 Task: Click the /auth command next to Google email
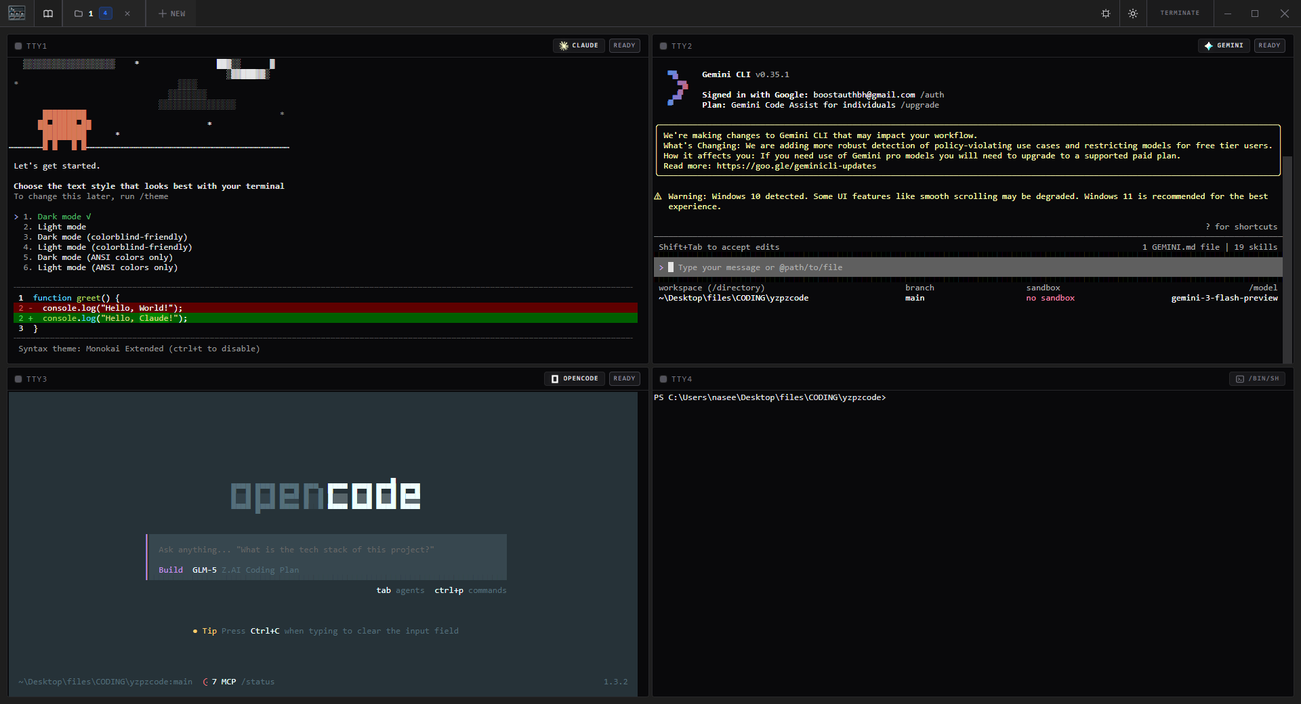(932, 95)
